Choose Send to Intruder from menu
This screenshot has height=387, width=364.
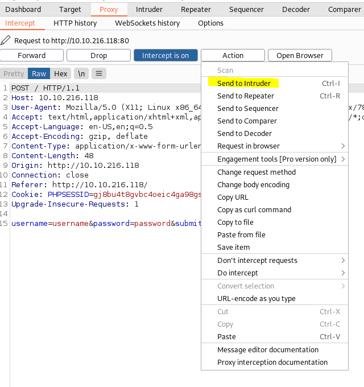click(275, 84)
